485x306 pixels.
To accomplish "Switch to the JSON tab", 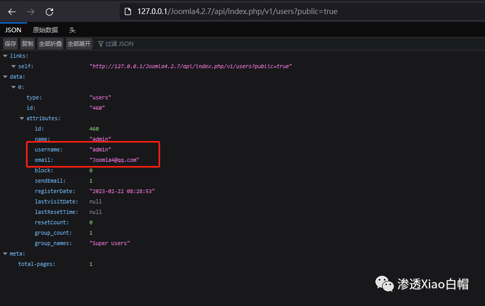I will coord(14,30).
